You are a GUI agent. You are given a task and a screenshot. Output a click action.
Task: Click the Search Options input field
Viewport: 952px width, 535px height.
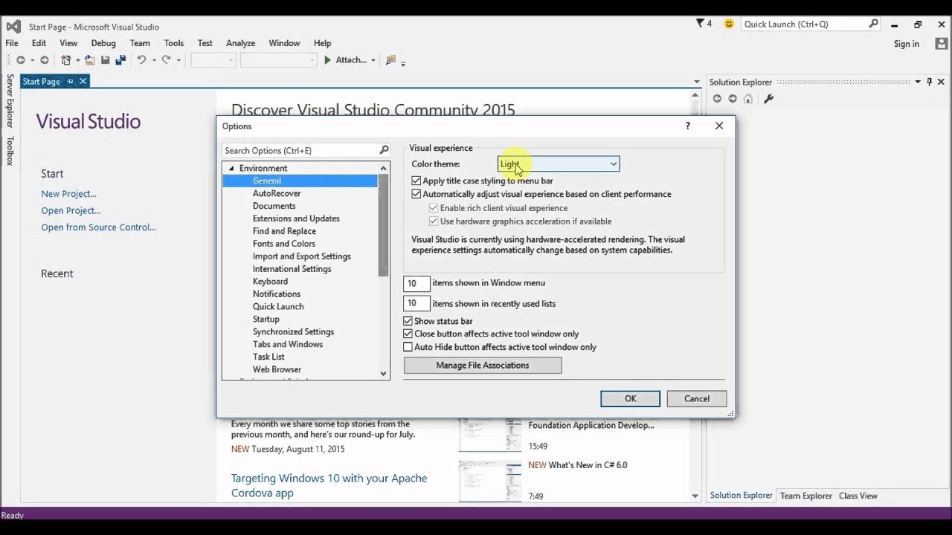[x=306, y=150]
